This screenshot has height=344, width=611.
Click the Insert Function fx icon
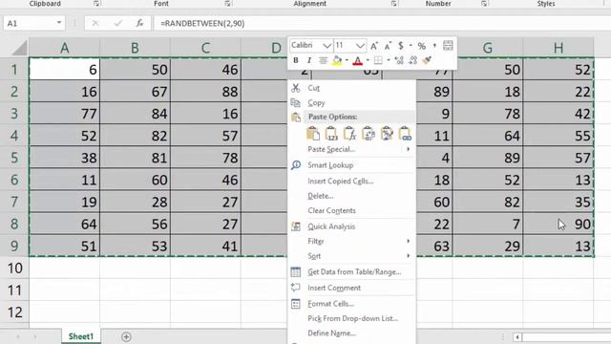coord(139,23)
